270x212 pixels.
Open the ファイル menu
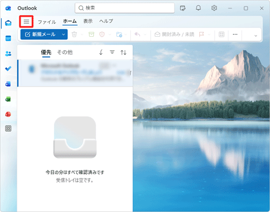pyautogui.click(x=47, y=22)
